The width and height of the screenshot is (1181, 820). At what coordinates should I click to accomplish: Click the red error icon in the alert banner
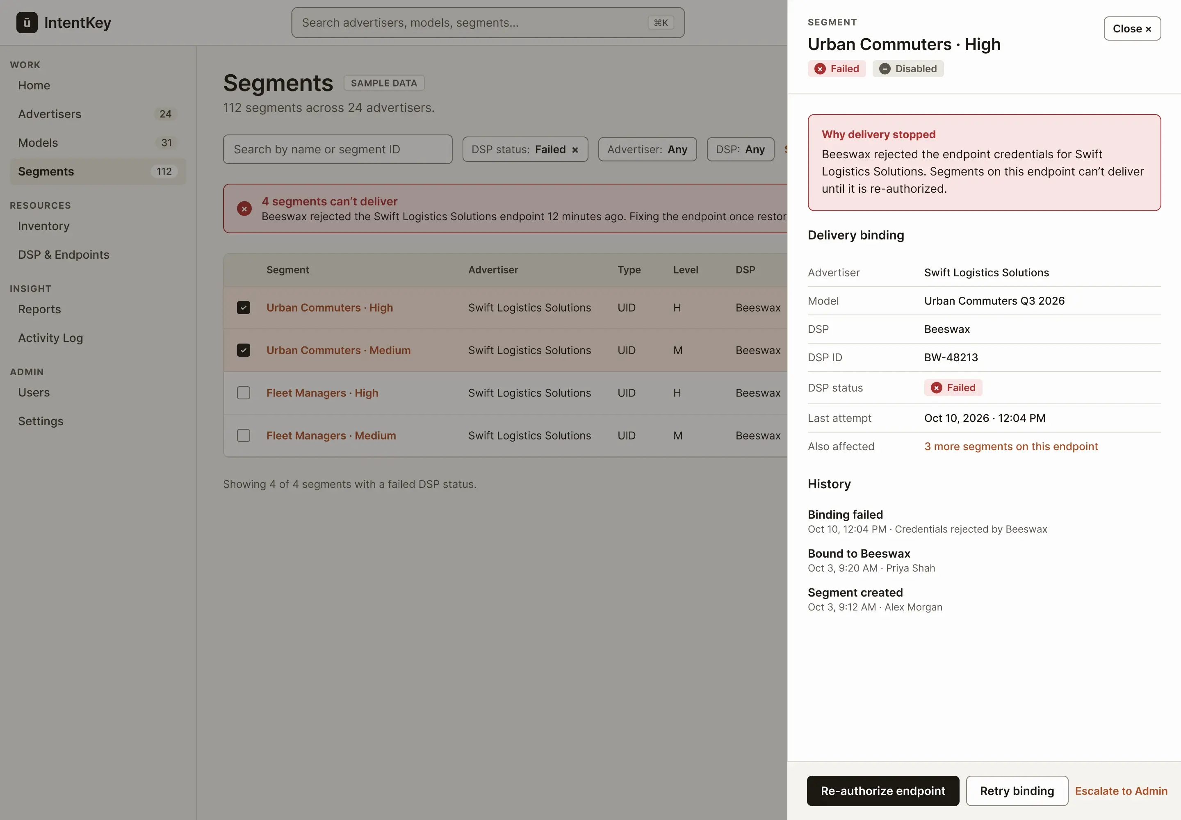(244, 209)
